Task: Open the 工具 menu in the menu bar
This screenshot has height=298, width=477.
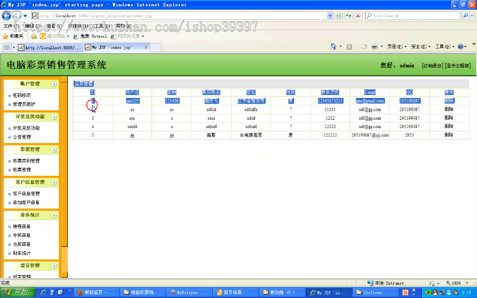Action: pos(101,26)
